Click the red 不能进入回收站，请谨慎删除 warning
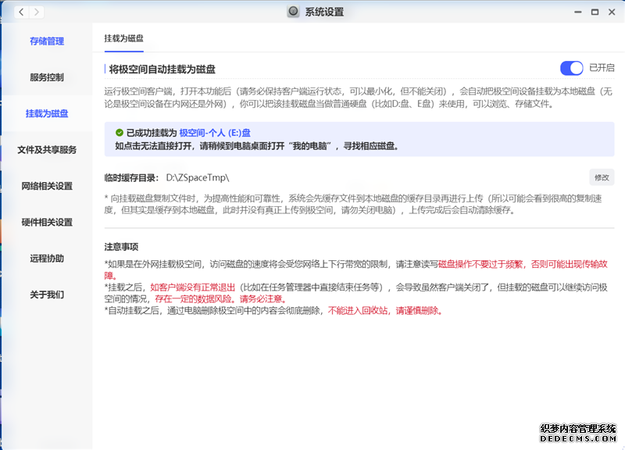 385,310
